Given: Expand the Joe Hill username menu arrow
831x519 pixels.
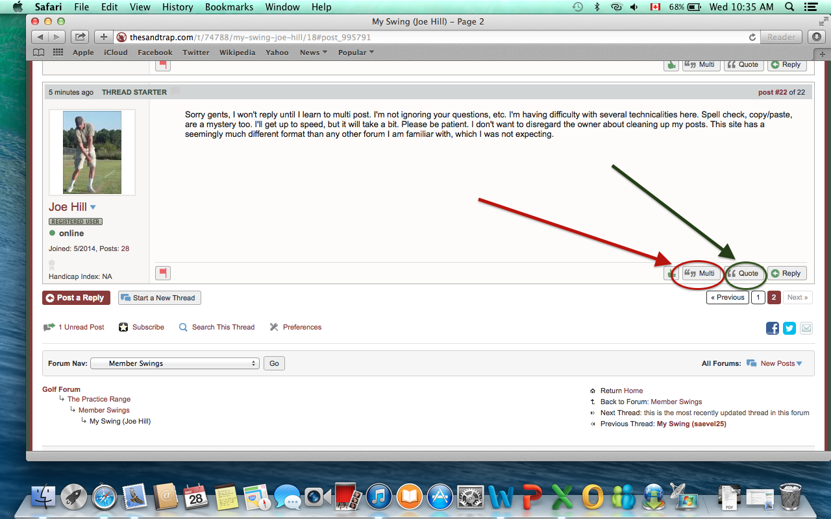Looking at the screenshot, I should [x=93, y=207].
